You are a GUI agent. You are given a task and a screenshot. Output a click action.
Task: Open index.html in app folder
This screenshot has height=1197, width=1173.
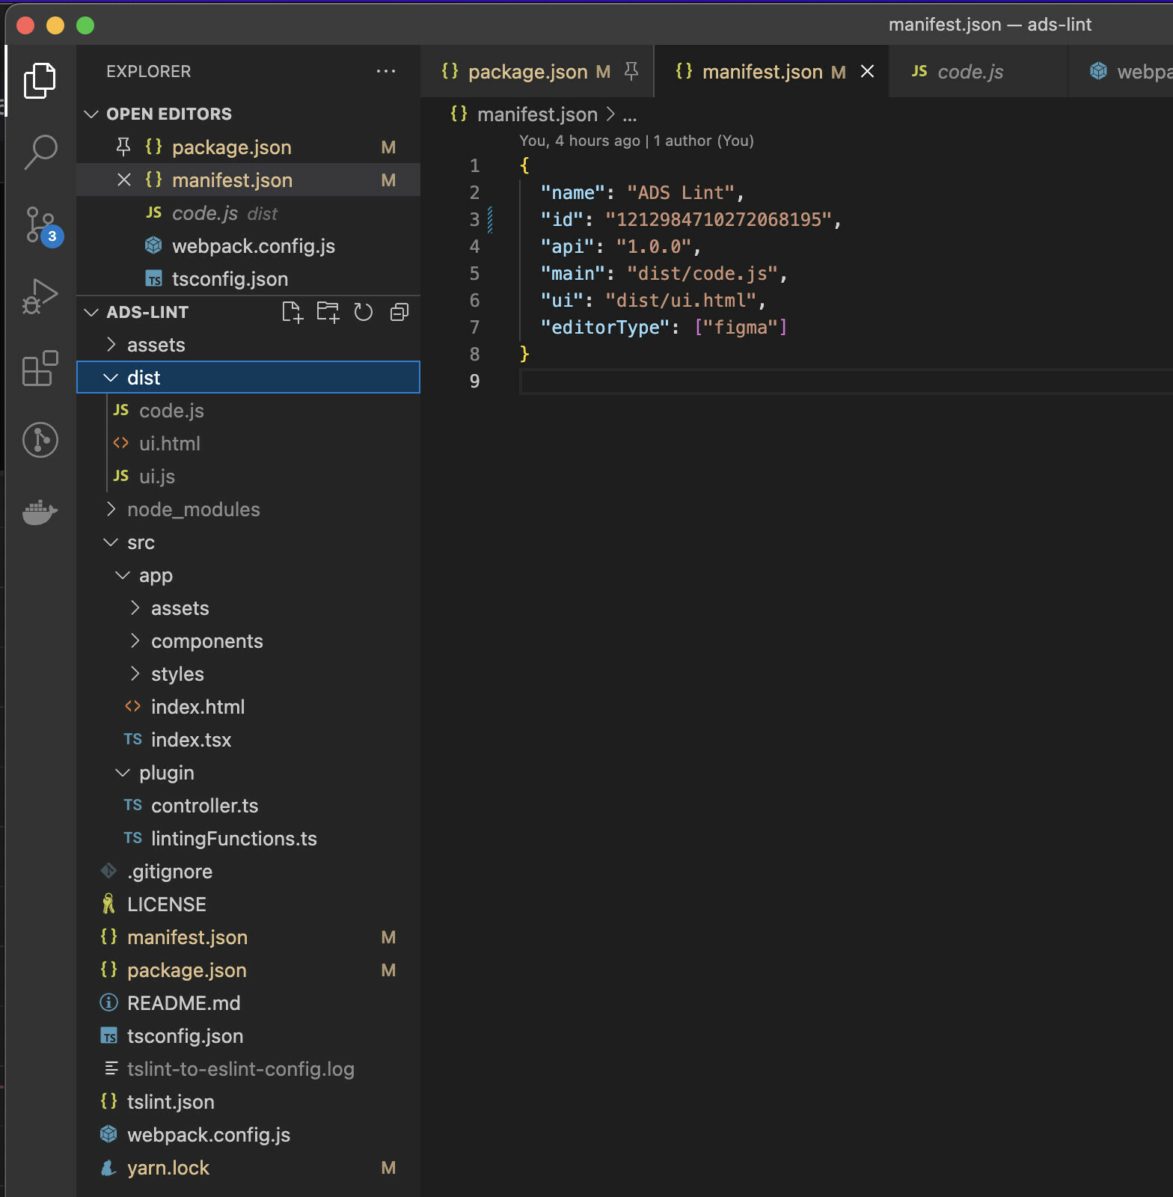pos(248,707)
